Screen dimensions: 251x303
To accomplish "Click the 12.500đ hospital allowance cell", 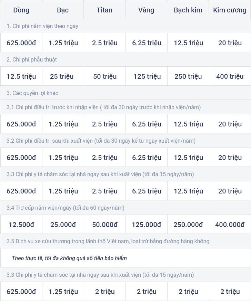I will pyautogui.click(x=21, y=225).
